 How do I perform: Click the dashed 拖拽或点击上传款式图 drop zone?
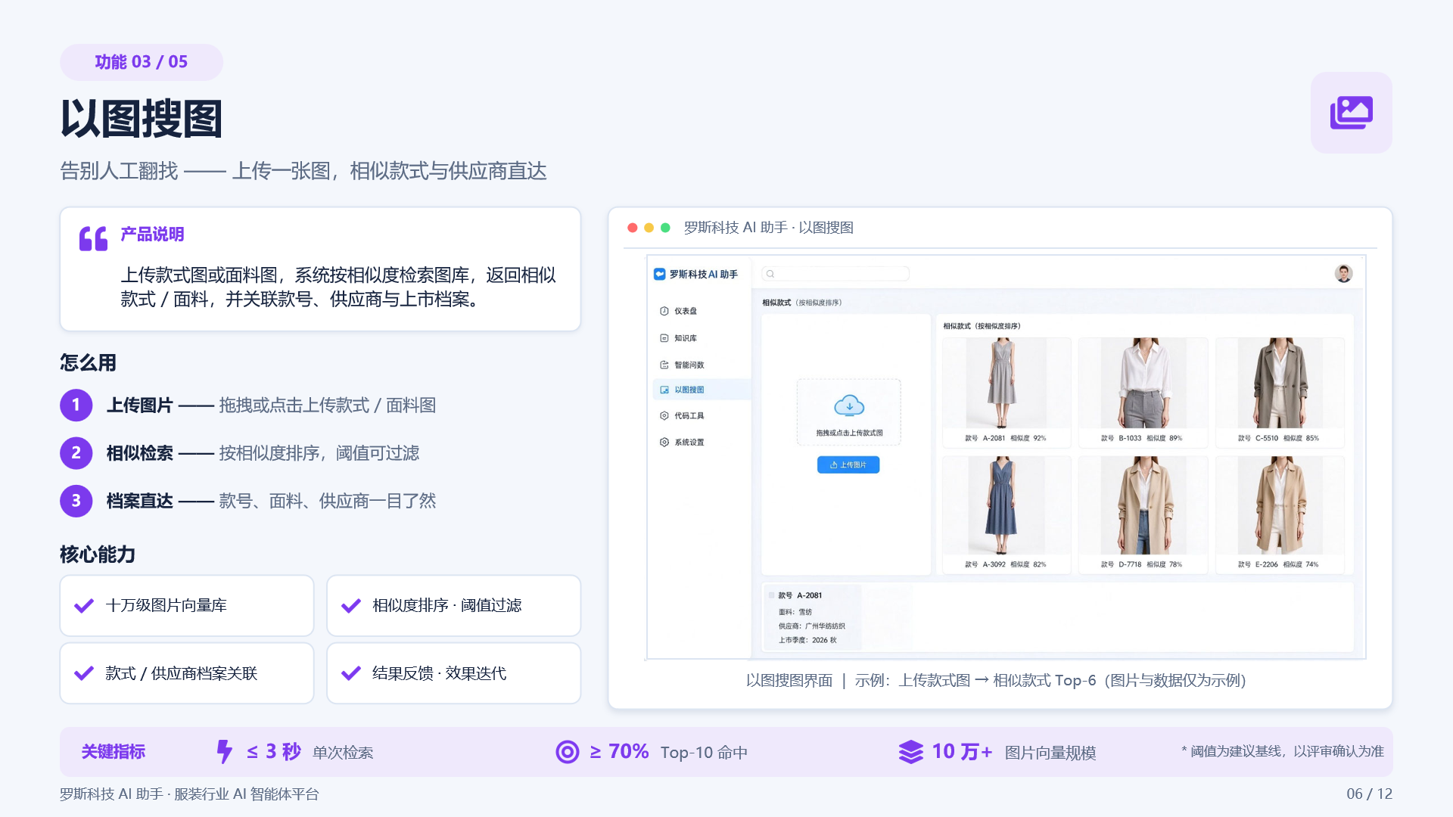(849, 412)
